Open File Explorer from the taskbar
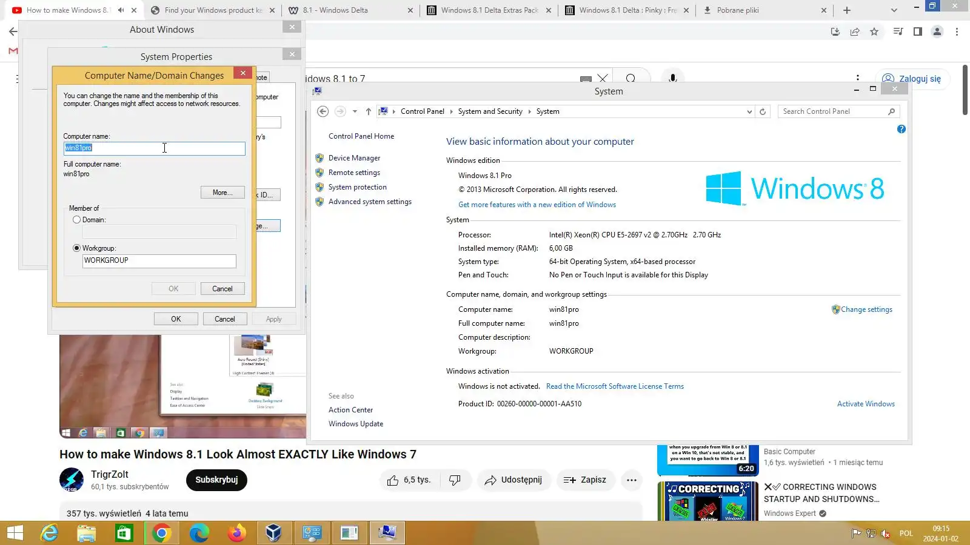 87,533
